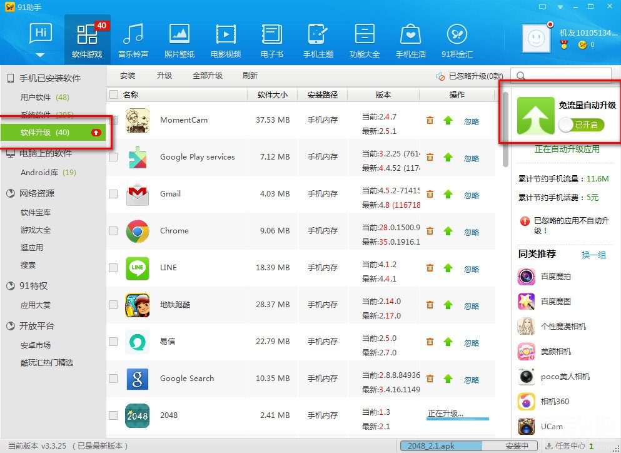Check the LINE row checkbox
The width and height of the screenshot is (621, 453).
113,268
